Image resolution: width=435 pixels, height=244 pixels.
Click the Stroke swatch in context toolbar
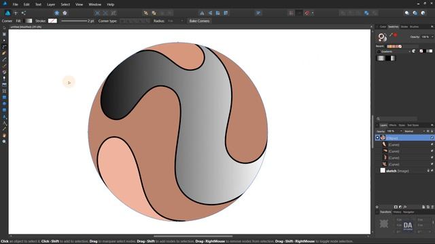click(x=52, y=21)
